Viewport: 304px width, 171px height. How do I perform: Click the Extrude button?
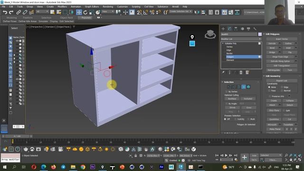[272, 43]
